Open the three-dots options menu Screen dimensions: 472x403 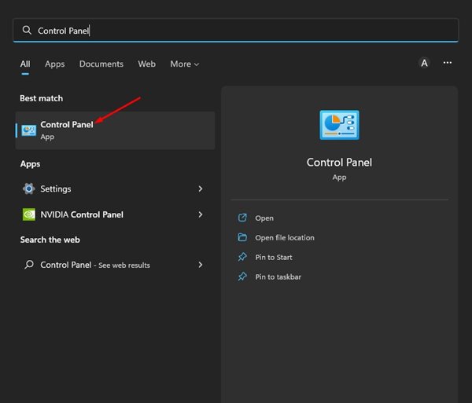(448, 64)
